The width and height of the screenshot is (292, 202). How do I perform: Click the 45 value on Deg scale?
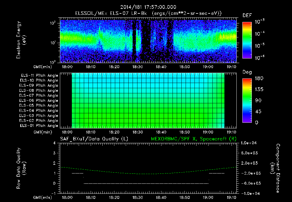click(x=258, y=112)
